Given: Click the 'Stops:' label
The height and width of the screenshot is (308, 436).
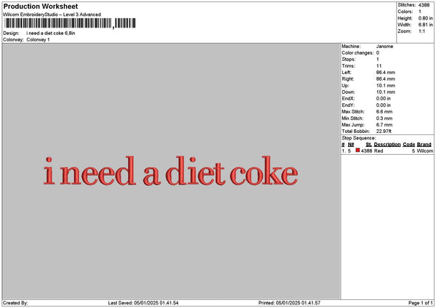Looking at the screenshot, I should coord(349,60).
